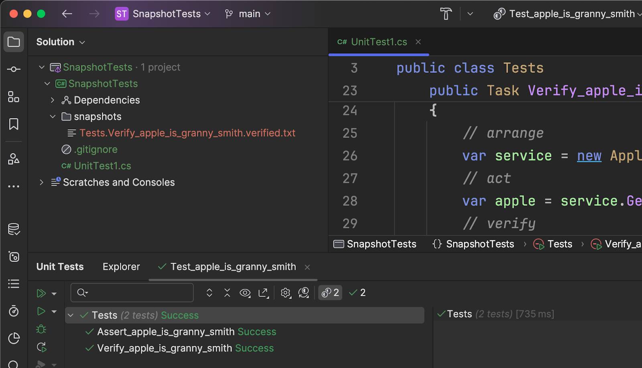Image resolution: width=642 pixels, height=368 pixels.
Task: Click the 'public class Tests' sticky line
Action: coord(470,68)
